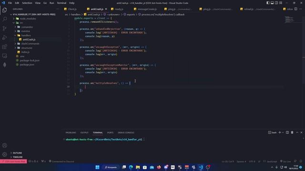The height and width of the screenshot is (171, 305).
Task: Open the MongoDB leaf icon view
Action: (4, 65)
